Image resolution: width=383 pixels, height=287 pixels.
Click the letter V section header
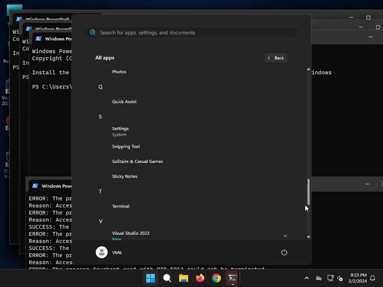100,221
